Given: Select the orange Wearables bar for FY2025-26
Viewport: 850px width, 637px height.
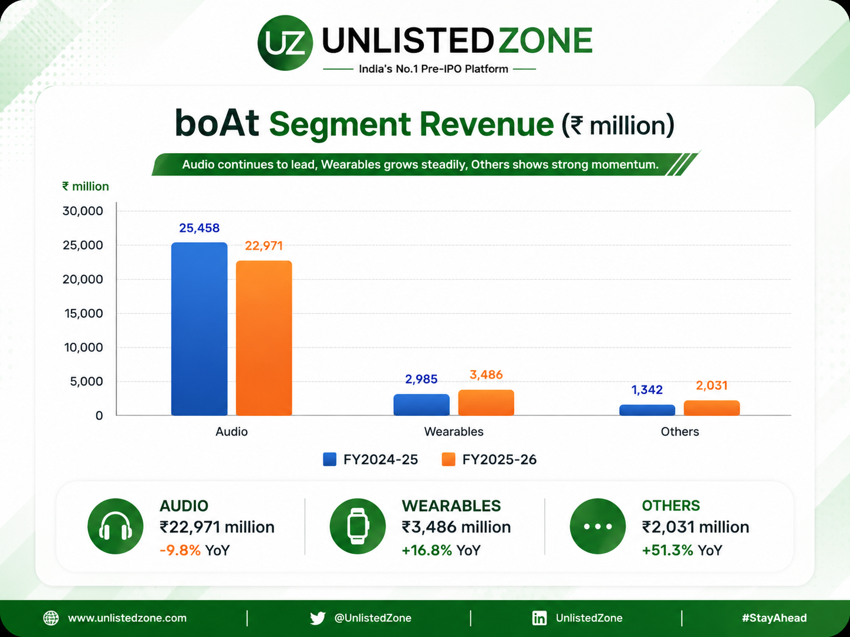Looking at the screenshot, I should [486, 403].
